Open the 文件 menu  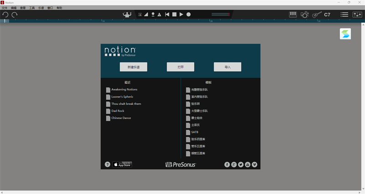pyautogui.click(x=5, y=8)
